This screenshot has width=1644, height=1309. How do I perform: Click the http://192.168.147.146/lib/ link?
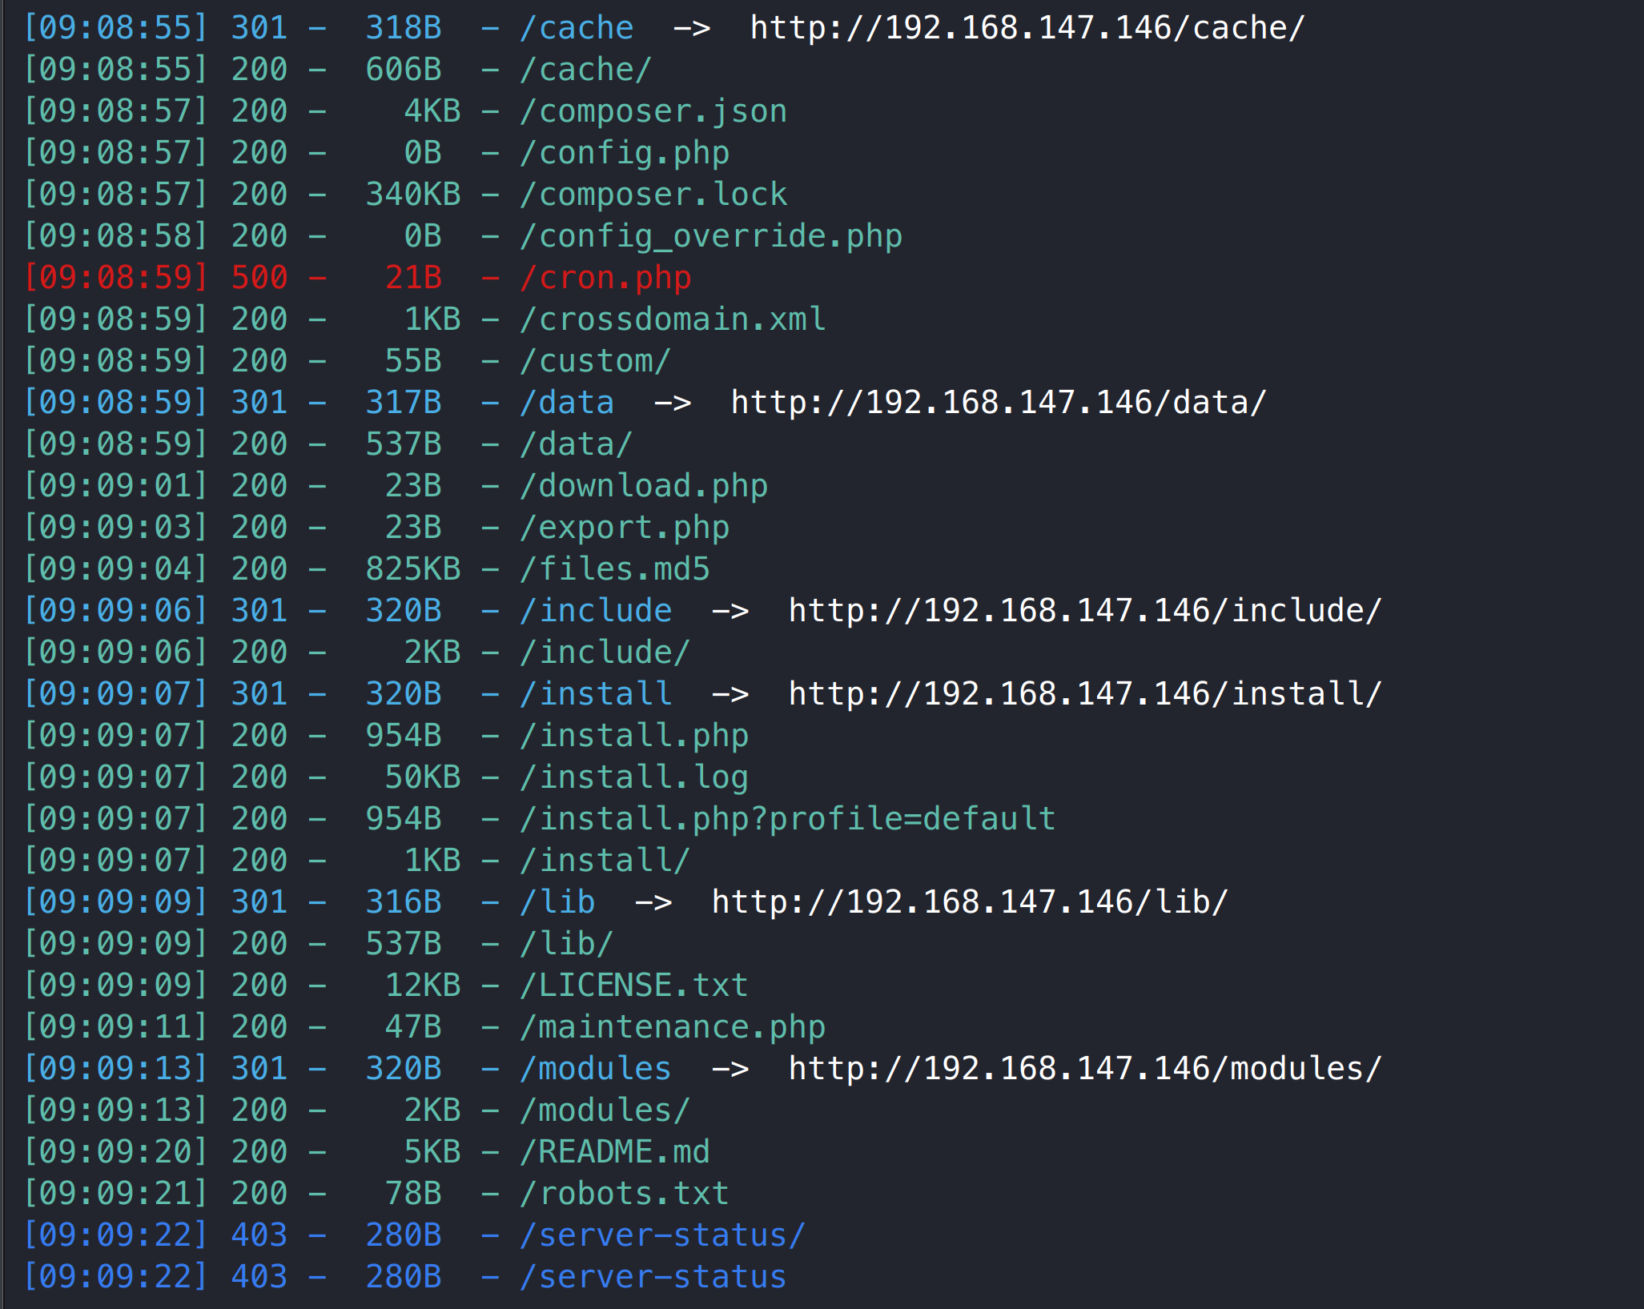point(969,902)
